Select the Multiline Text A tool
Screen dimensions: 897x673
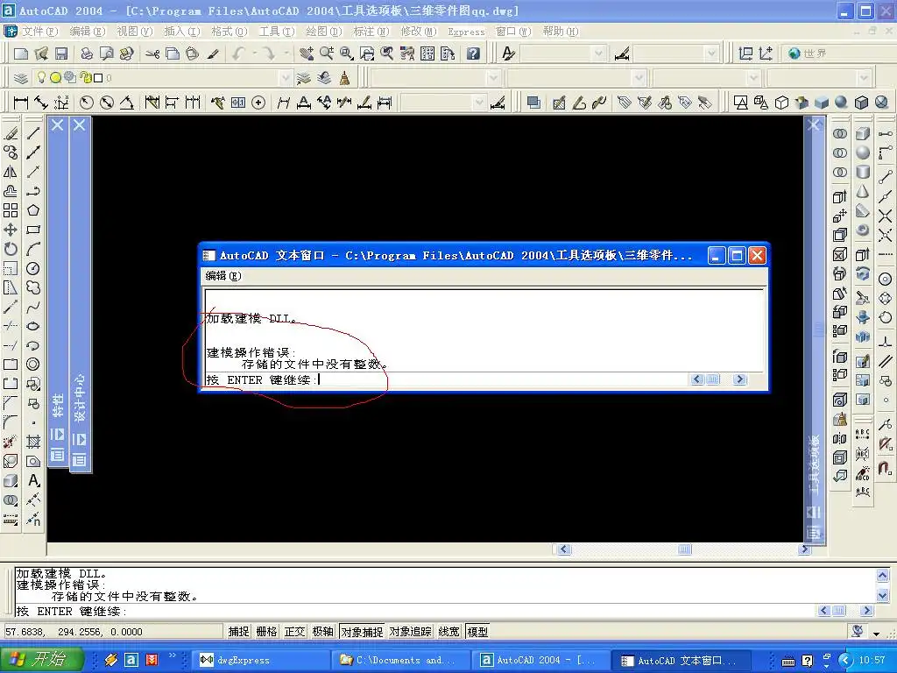pyautogui.click(x=33, y=480)
